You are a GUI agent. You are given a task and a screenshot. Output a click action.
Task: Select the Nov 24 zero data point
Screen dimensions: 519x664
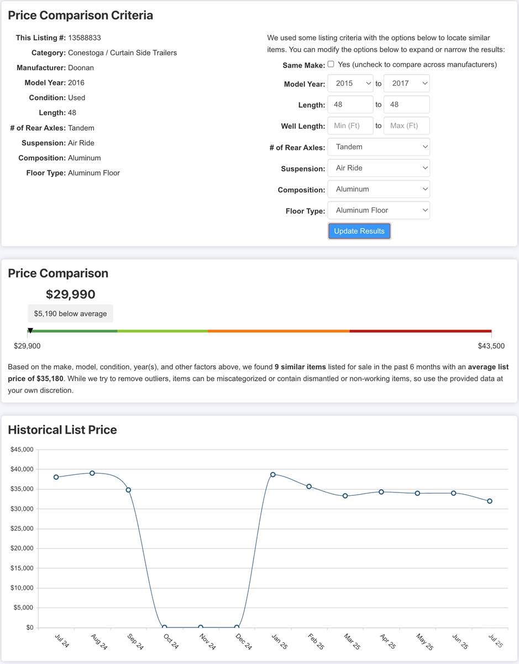[x=201, y=627]
